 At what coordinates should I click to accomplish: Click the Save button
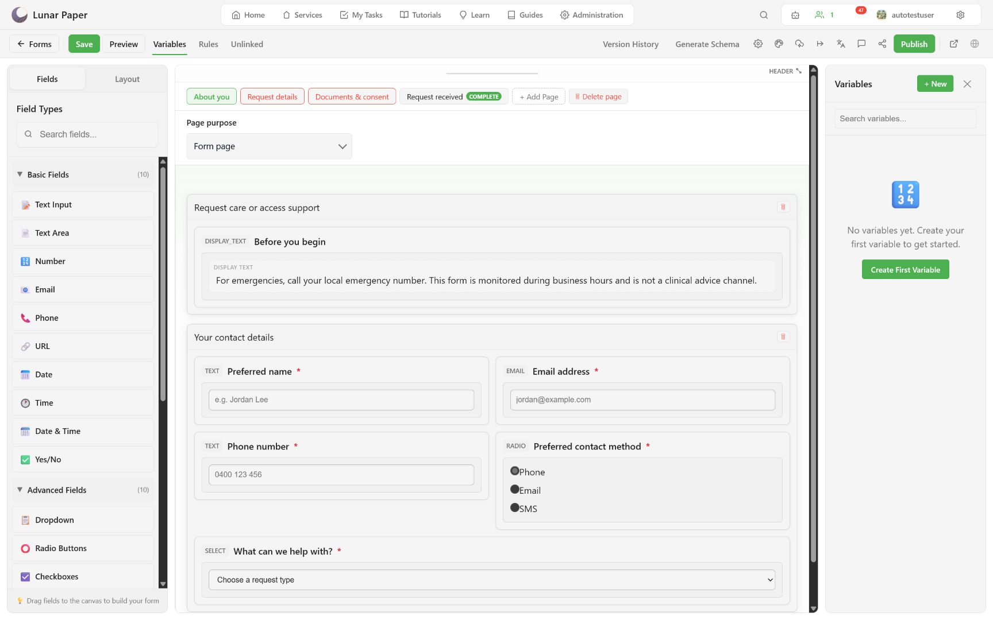point(84,44)
